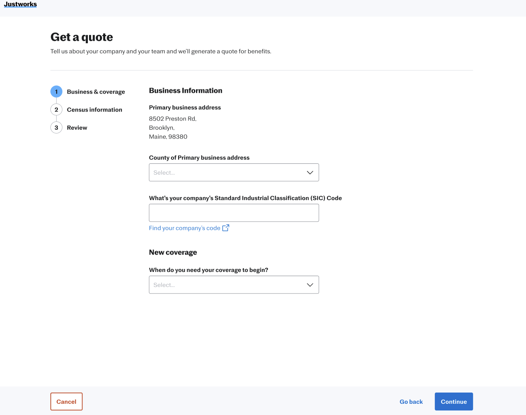Open the Find your company's code link
526x415 pixels.
tap(184, 228)
